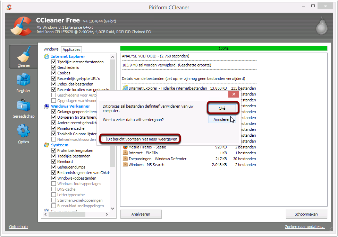The image size is (338, 237).
Task: Enable the DNS-cache checkbox
Action: (x=54, y=189)
